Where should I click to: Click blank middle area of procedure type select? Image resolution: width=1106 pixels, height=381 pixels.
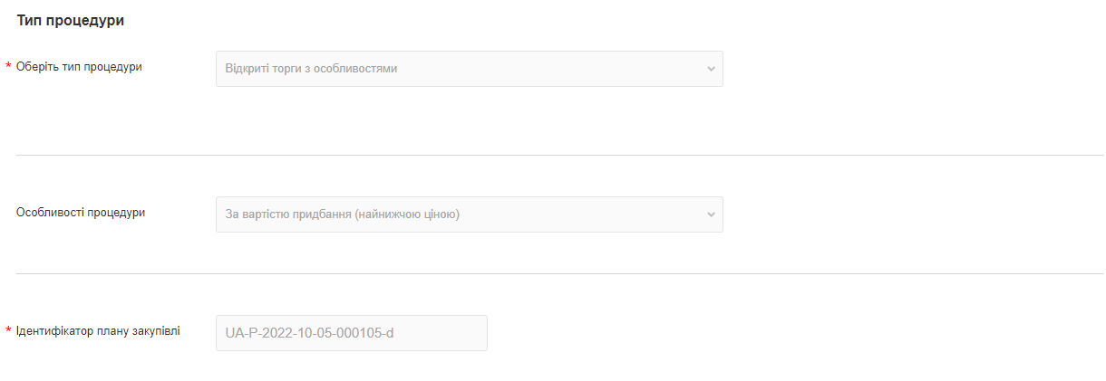pyautogui.click(x=562, y=69)
